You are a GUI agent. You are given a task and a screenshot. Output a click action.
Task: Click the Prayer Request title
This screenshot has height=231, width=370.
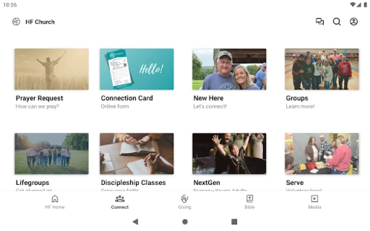pyautogui.click(x=39, y=98)
